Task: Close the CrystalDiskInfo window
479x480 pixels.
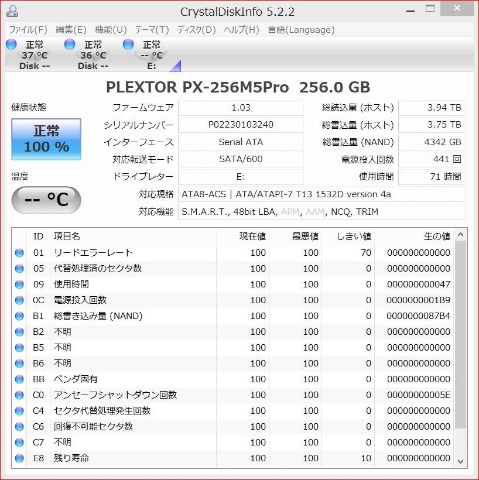Action: pyautogui.click(x=457, y=8)
